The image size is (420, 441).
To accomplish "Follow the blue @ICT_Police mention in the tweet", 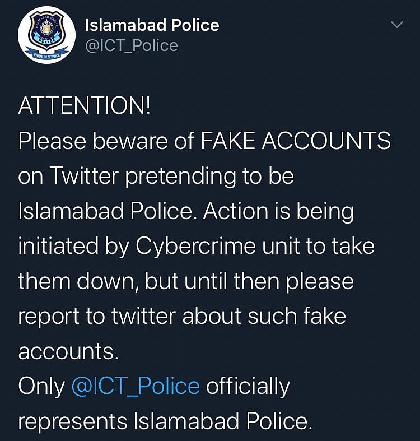I will [x=136, y=386].
